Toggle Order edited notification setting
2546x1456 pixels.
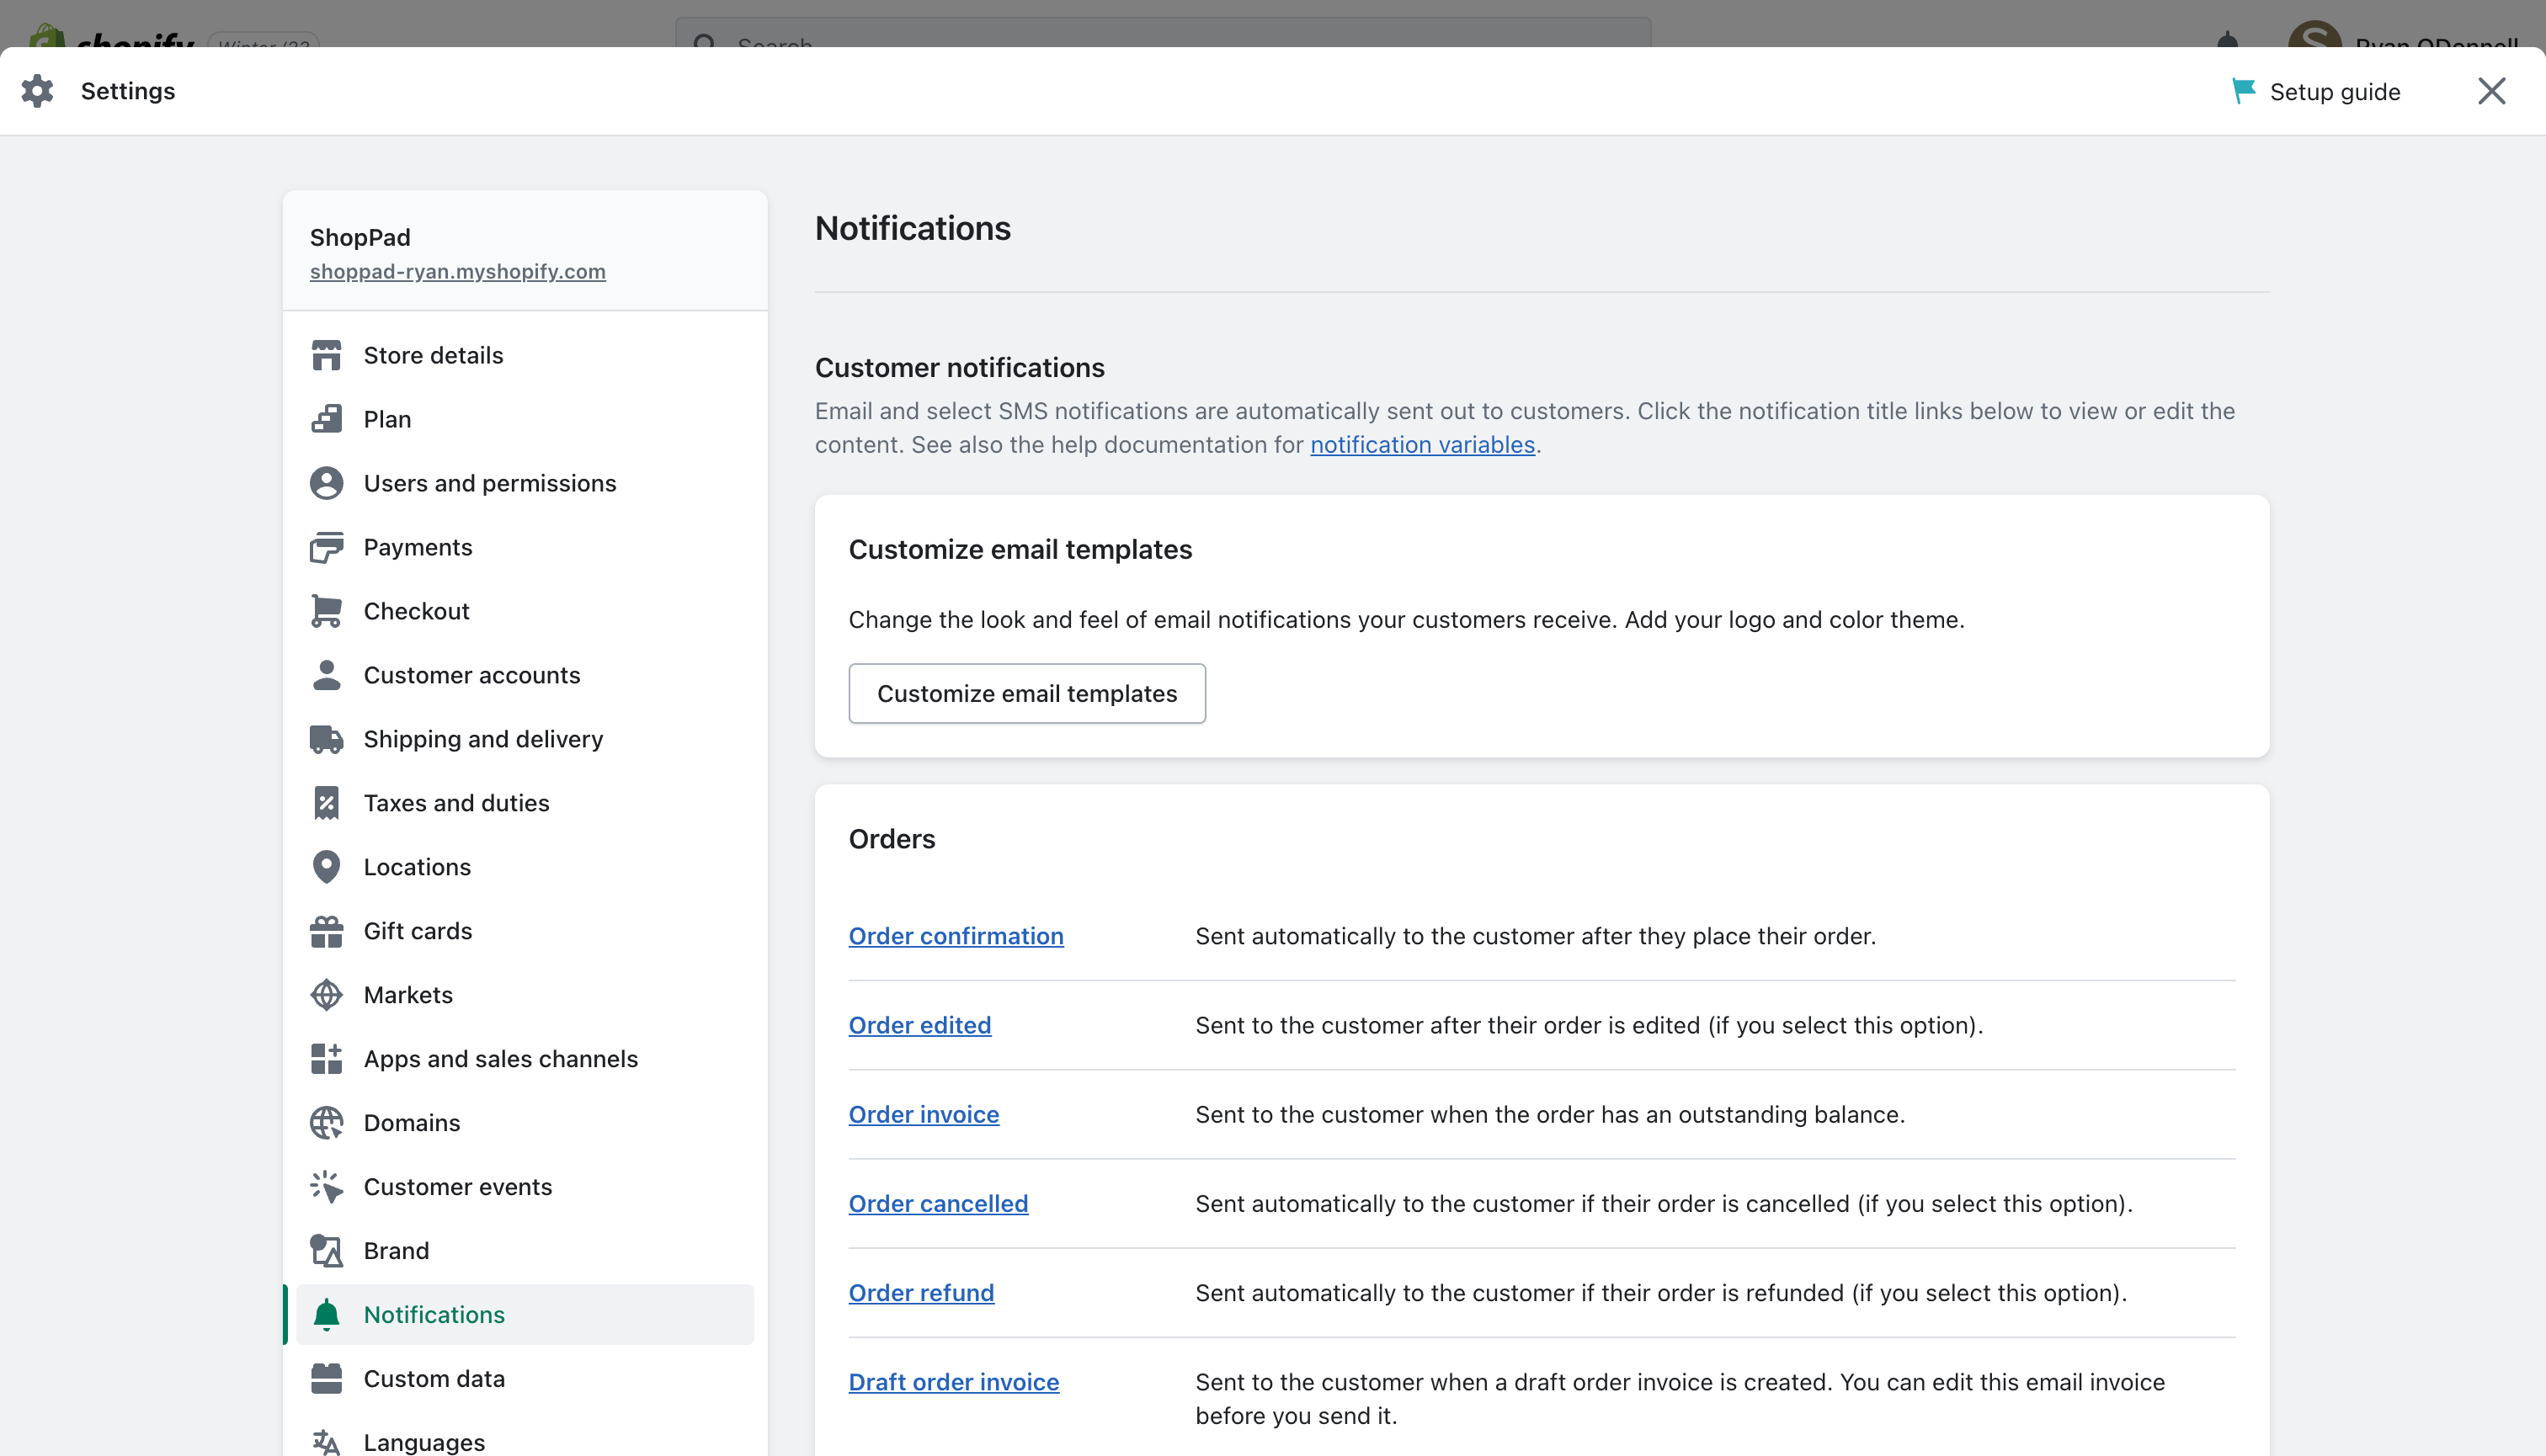(918, 1024)
